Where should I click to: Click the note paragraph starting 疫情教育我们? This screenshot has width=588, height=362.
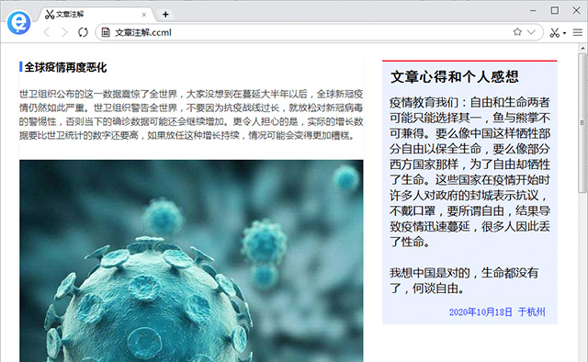[469, 172]
